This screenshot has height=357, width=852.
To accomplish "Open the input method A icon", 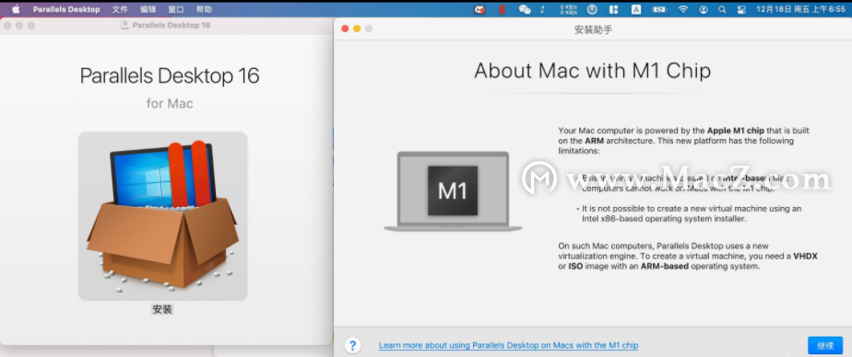I will pyautogui.click(x=635, y=9).
